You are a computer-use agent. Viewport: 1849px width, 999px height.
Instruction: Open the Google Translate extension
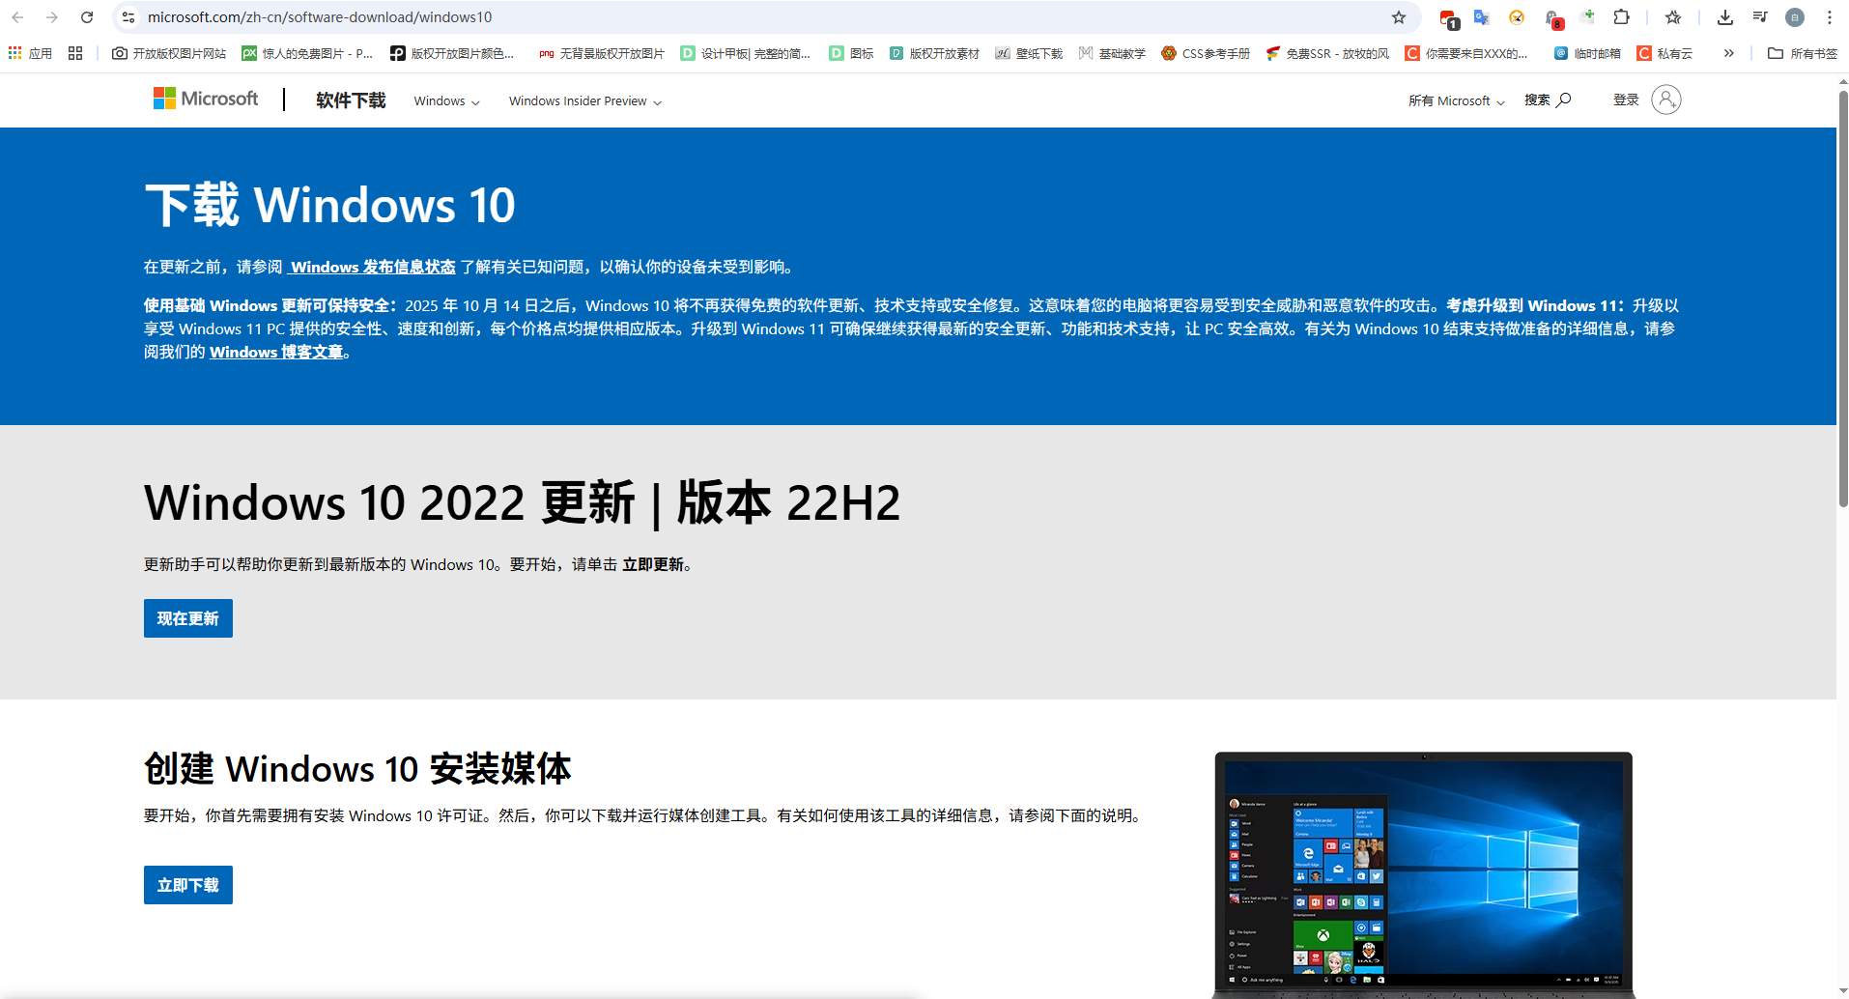(x=1481, y=17)
